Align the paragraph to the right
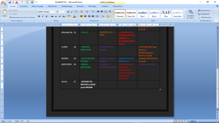219x123 pixels. (89, 16)
